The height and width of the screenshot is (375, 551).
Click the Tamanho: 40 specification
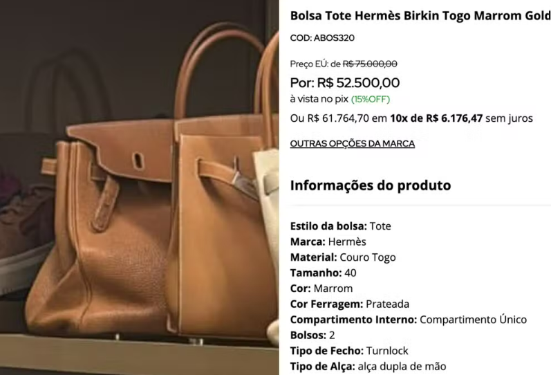pyautogui.click(x=323, y=273)
